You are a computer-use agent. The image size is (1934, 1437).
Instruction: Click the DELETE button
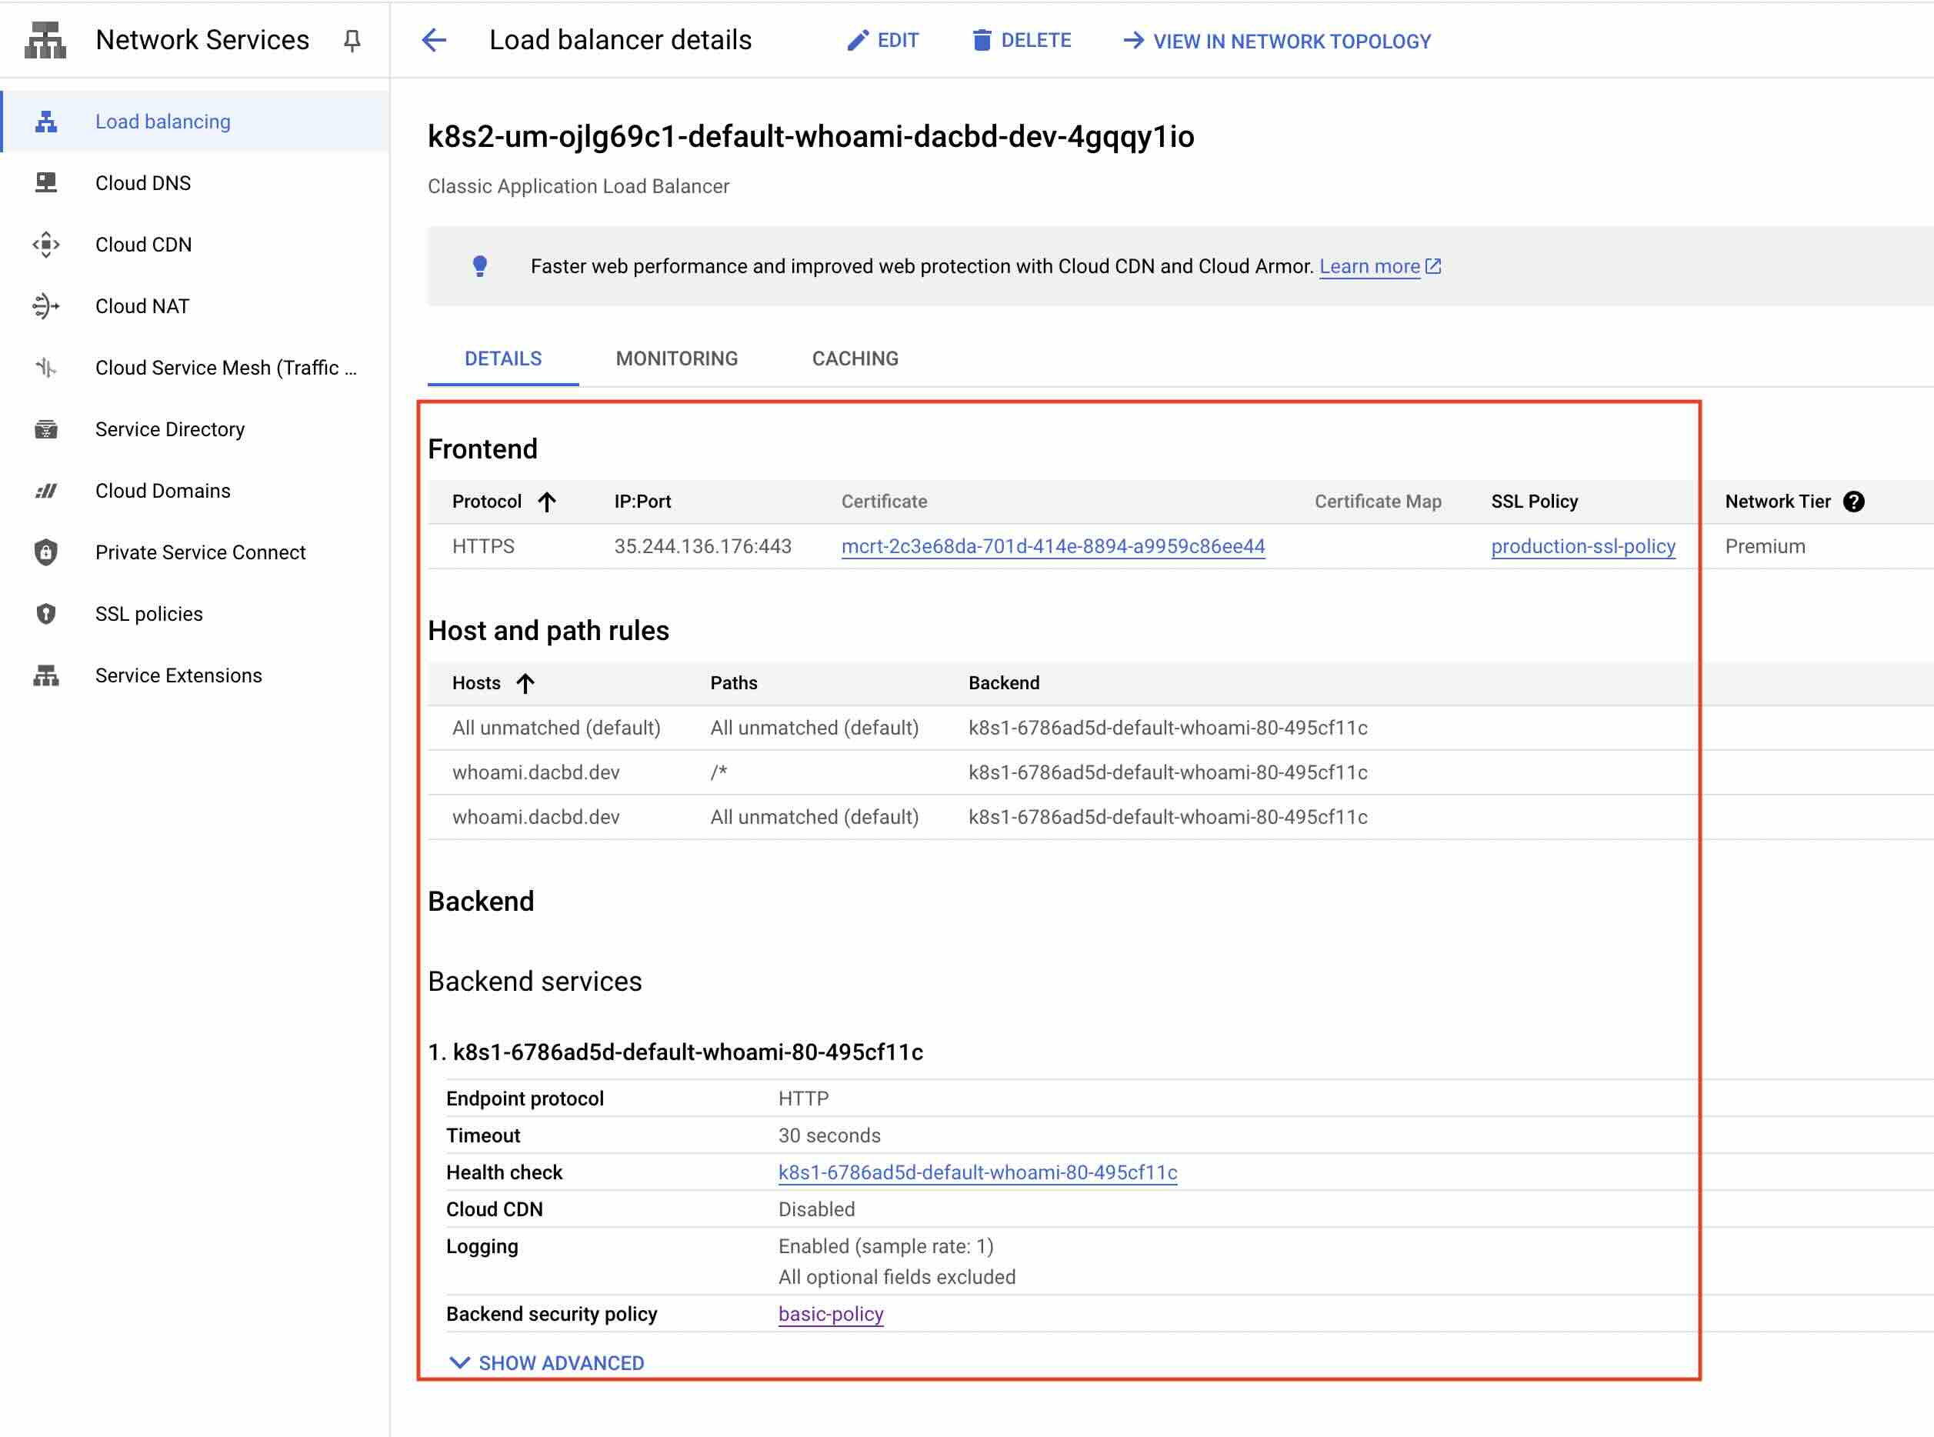[x=1021, y=41]
